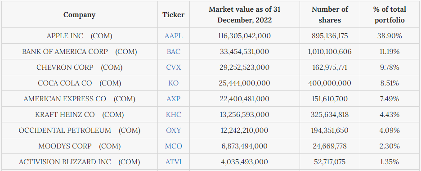Click the KO ticker link
This screenshot has width=421, height=171.
coord(174,83)
